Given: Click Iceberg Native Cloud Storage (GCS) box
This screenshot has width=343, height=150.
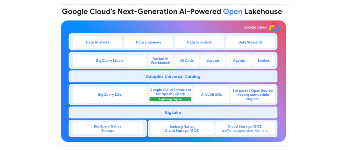Looking at the screenshot, I should [x=182, y=129].
